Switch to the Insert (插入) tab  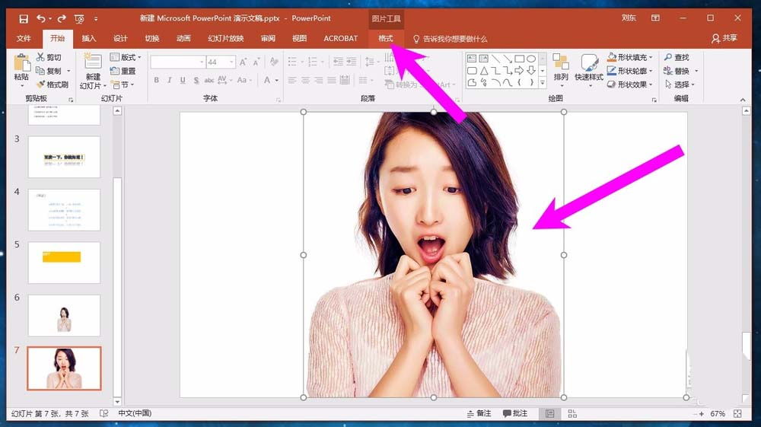(89, 39)
